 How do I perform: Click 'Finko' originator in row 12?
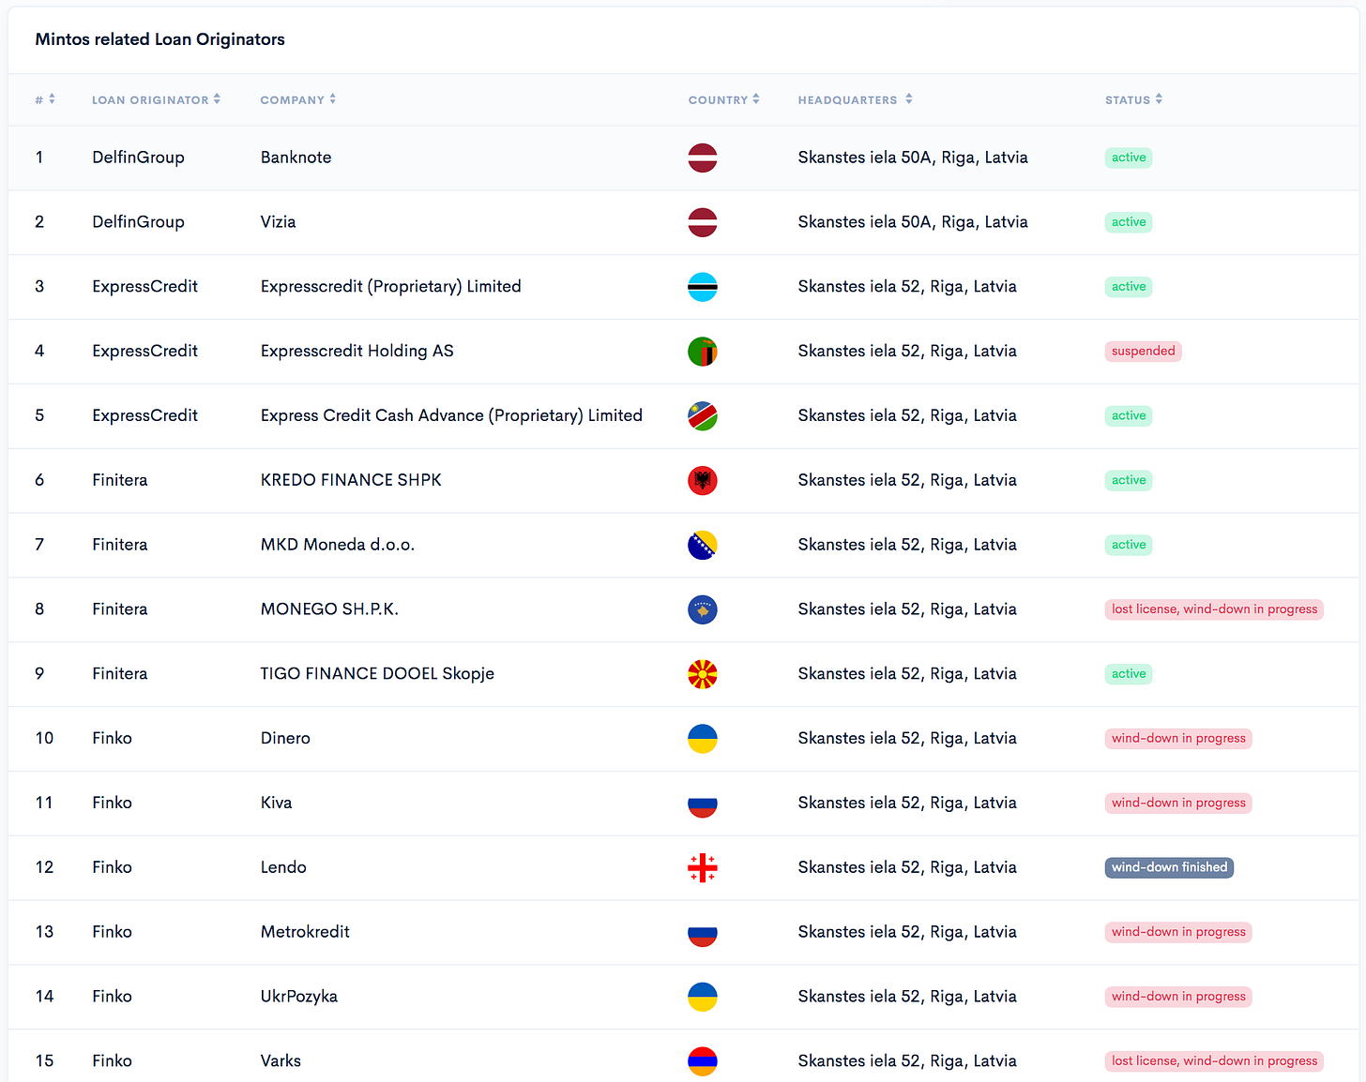coord(112,867)
